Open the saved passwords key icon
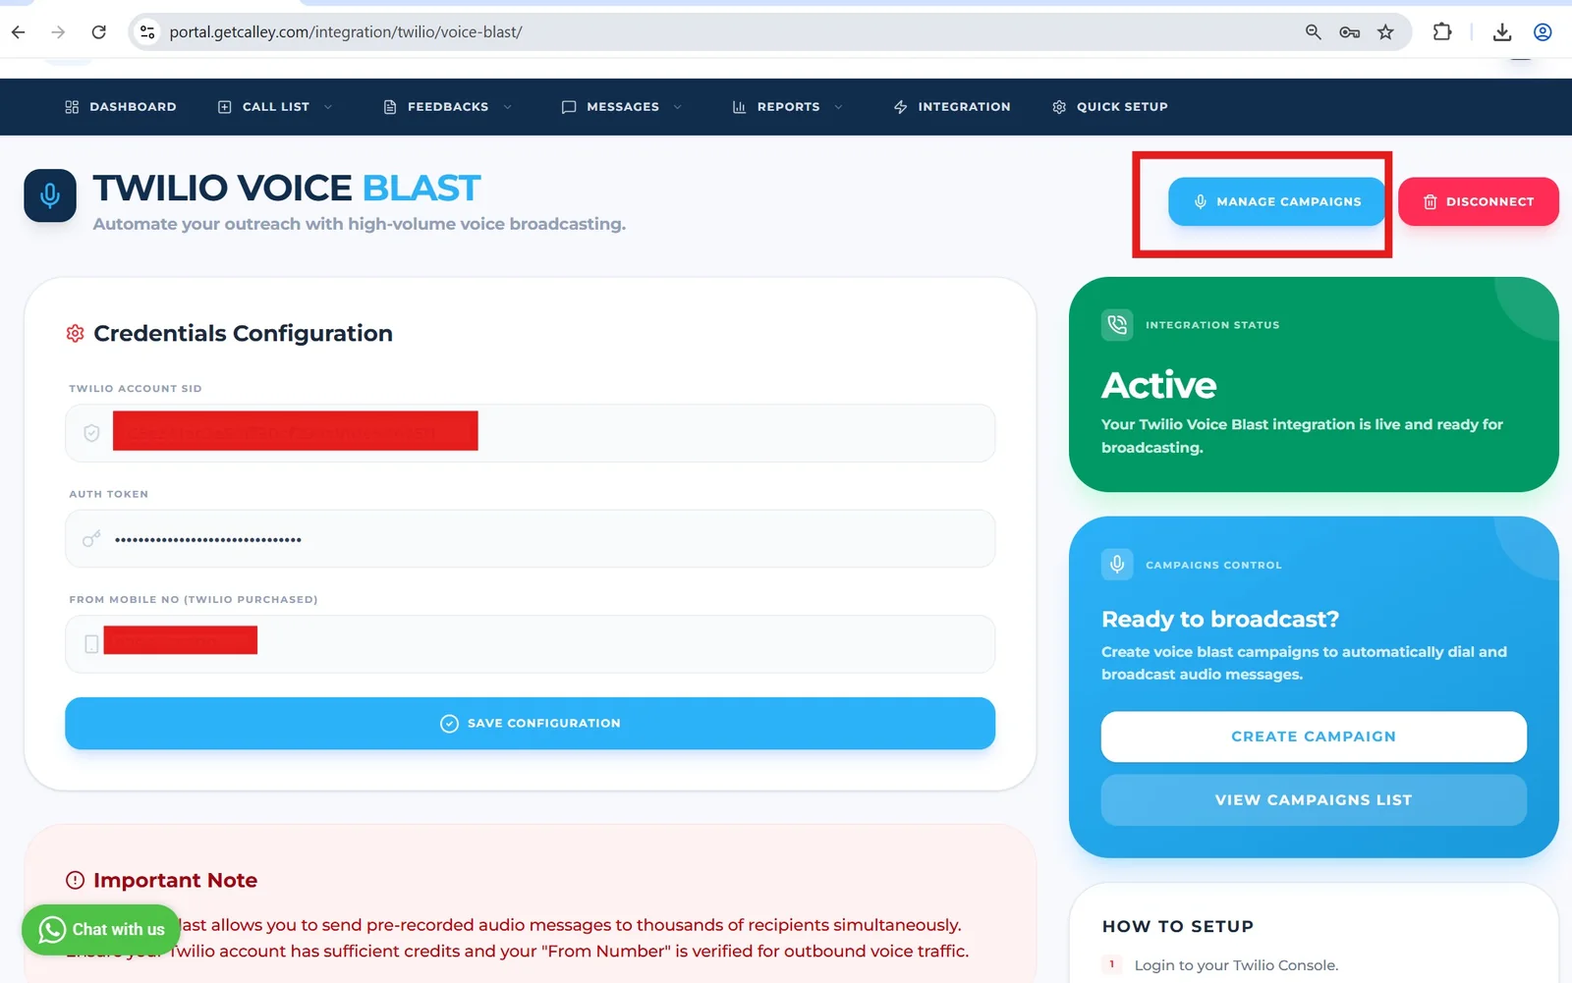Image resolution: width=1572 pixels, height=983 pixels. point(1349,32)
